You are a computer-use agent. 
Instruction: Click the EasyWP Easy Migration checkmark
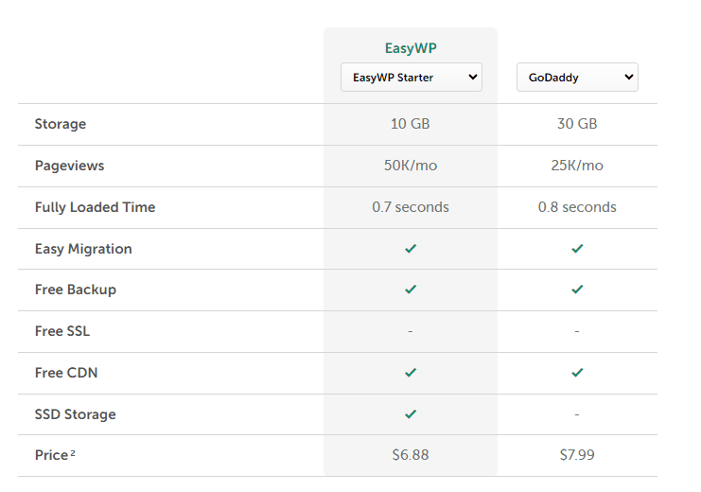pyautogui.click(x=411, y=249)
